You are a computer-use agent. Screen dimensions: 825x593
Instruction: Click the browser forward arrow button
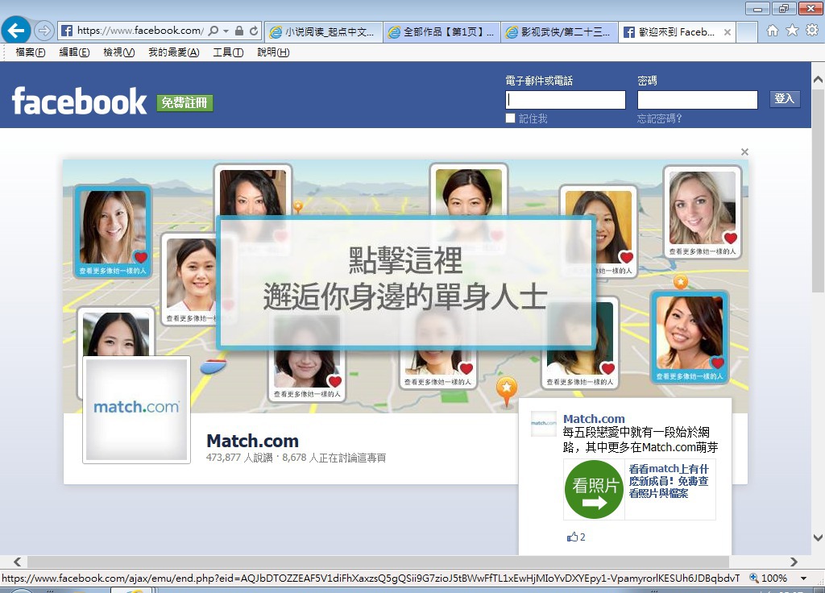44,31
